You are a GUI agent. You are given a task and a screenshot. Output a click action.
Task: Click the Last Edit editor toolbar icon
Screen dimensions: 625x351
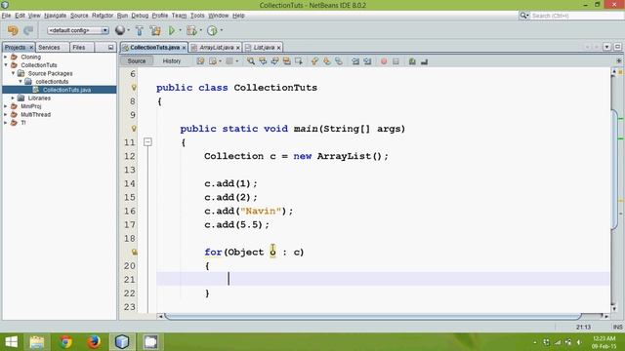tap(200, 61)
